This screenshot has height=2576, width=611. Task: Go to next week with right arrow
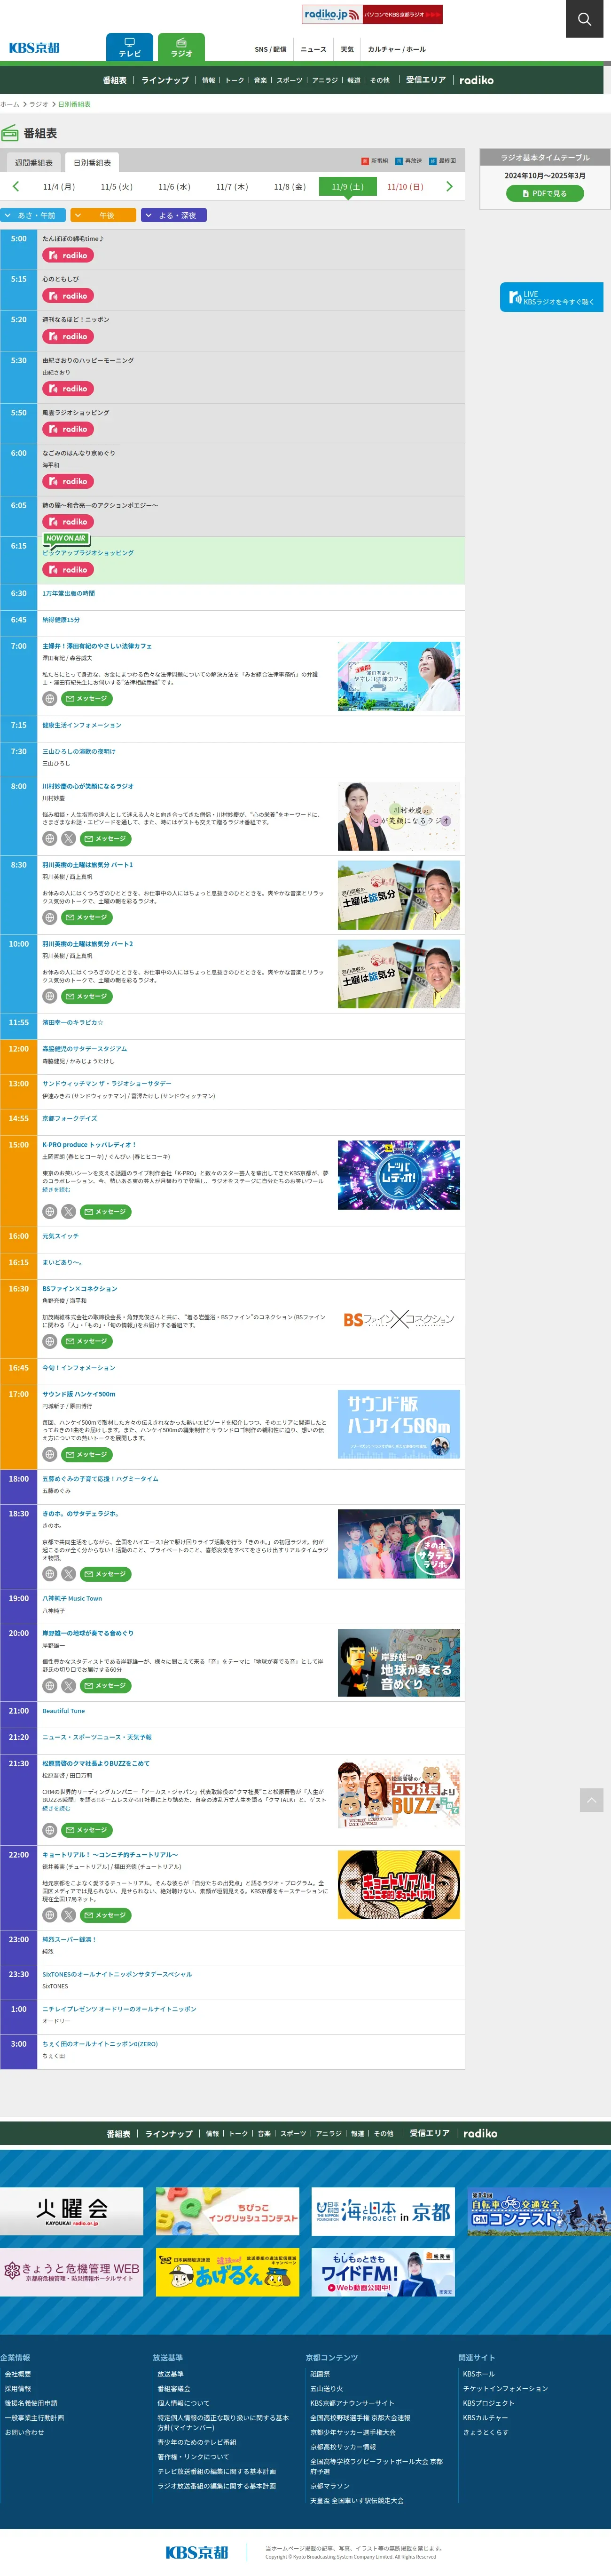tap(449, 186)
